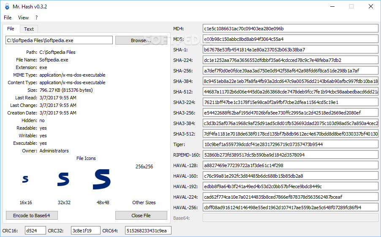This screenshot has height=237, width=381.
Task: Click the Creation Date value
Action: coord(58,113)
